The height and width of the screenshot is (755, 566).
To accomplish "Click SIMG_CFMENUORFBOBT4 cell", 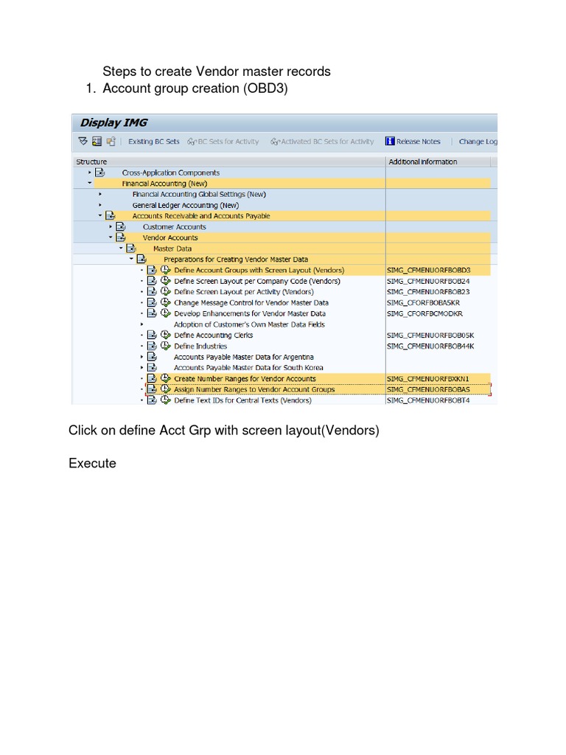I will [x=428, y=400].
